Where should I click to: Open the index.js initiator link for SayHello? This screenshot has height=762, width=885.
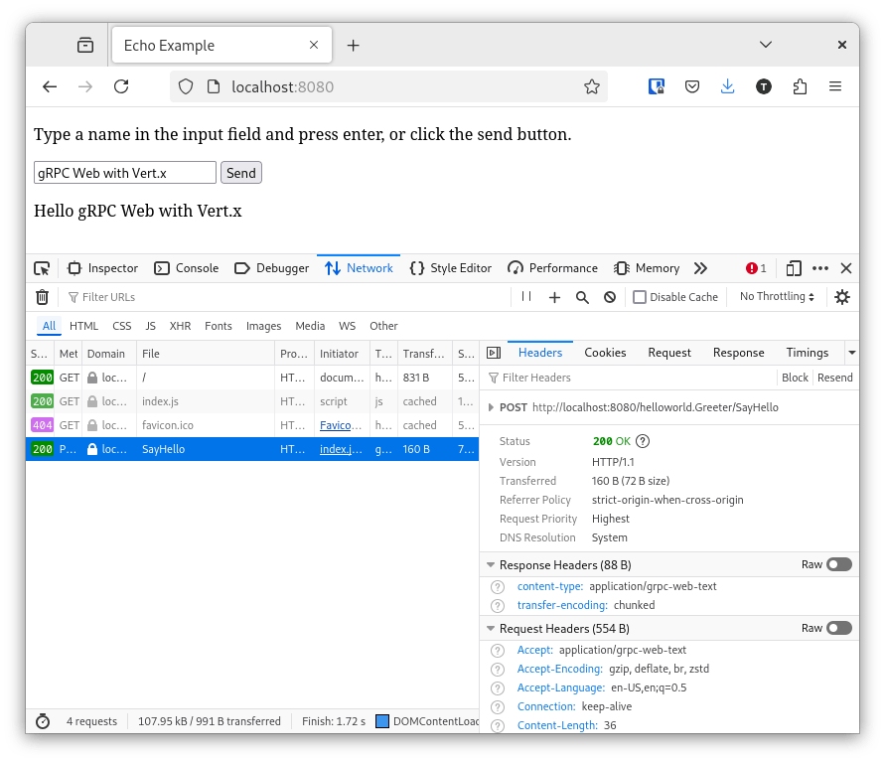(341, 449)
